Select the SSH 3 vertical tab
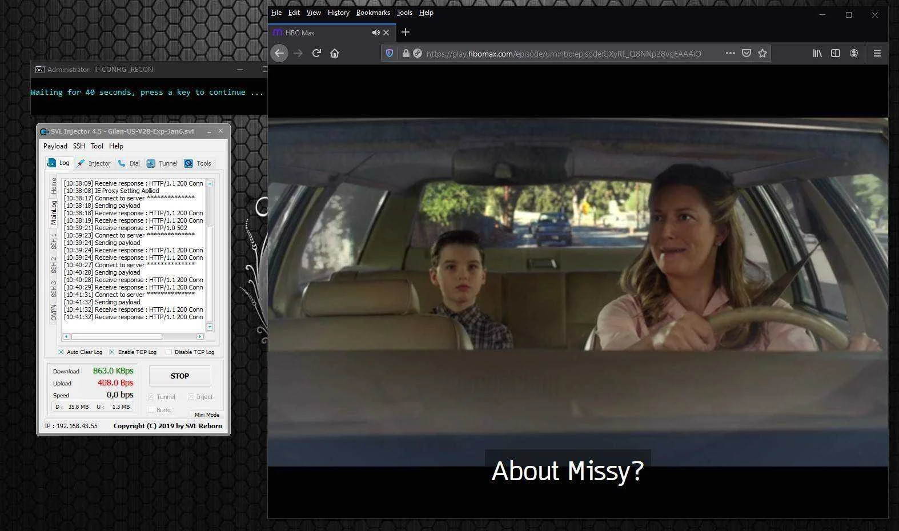 click(x=54, y=289)
